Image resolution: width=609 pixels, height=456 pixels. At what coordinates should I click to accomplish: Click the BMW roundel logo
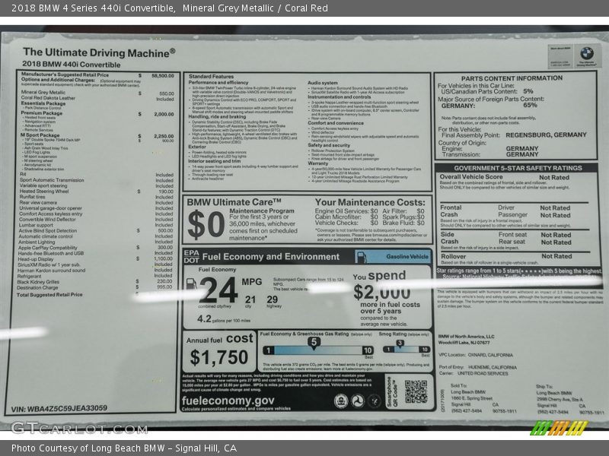586,53
